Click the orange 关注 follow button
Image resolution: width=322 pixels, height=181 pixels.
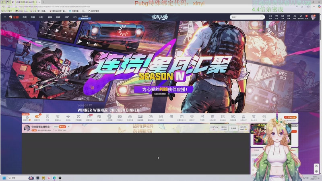pyautogui.click(x=62, y=127)
